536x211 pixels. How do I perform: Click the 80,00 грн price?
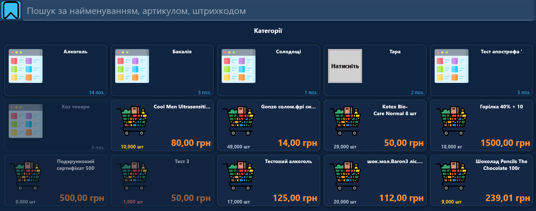click(191, 143)
